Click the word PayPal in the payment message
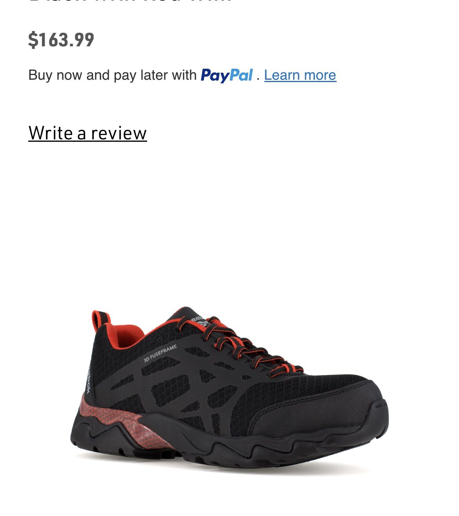The width and height of the screenshot is (459, 516). 227,75
